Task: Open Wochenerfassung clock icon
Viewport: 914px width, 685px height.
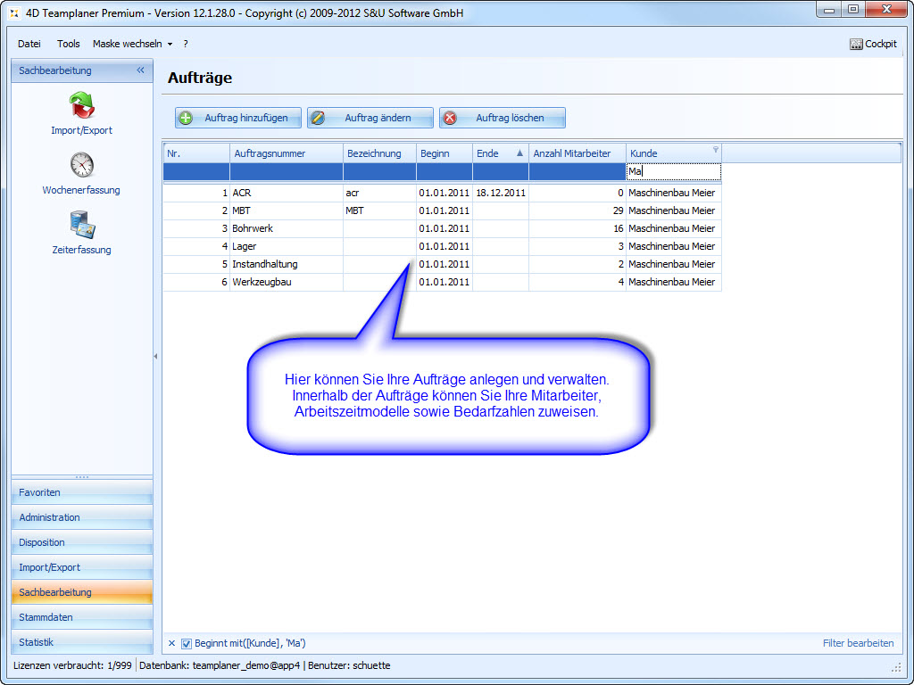Action: 81,166
